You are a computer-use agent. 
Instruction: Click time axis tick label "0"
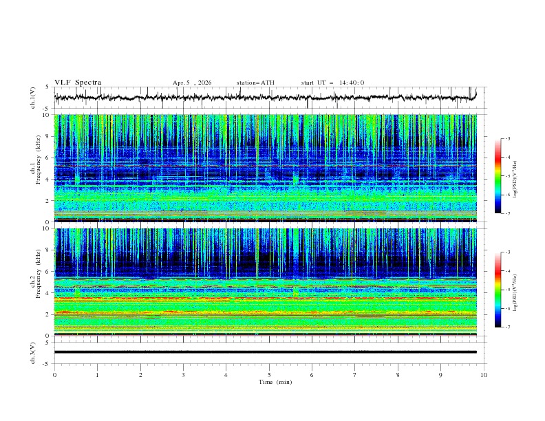(54, 375)
